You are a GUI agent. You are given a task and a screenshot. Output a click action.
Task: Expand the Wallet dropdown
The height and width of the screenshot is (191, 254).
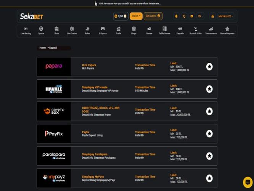(136, 16)
